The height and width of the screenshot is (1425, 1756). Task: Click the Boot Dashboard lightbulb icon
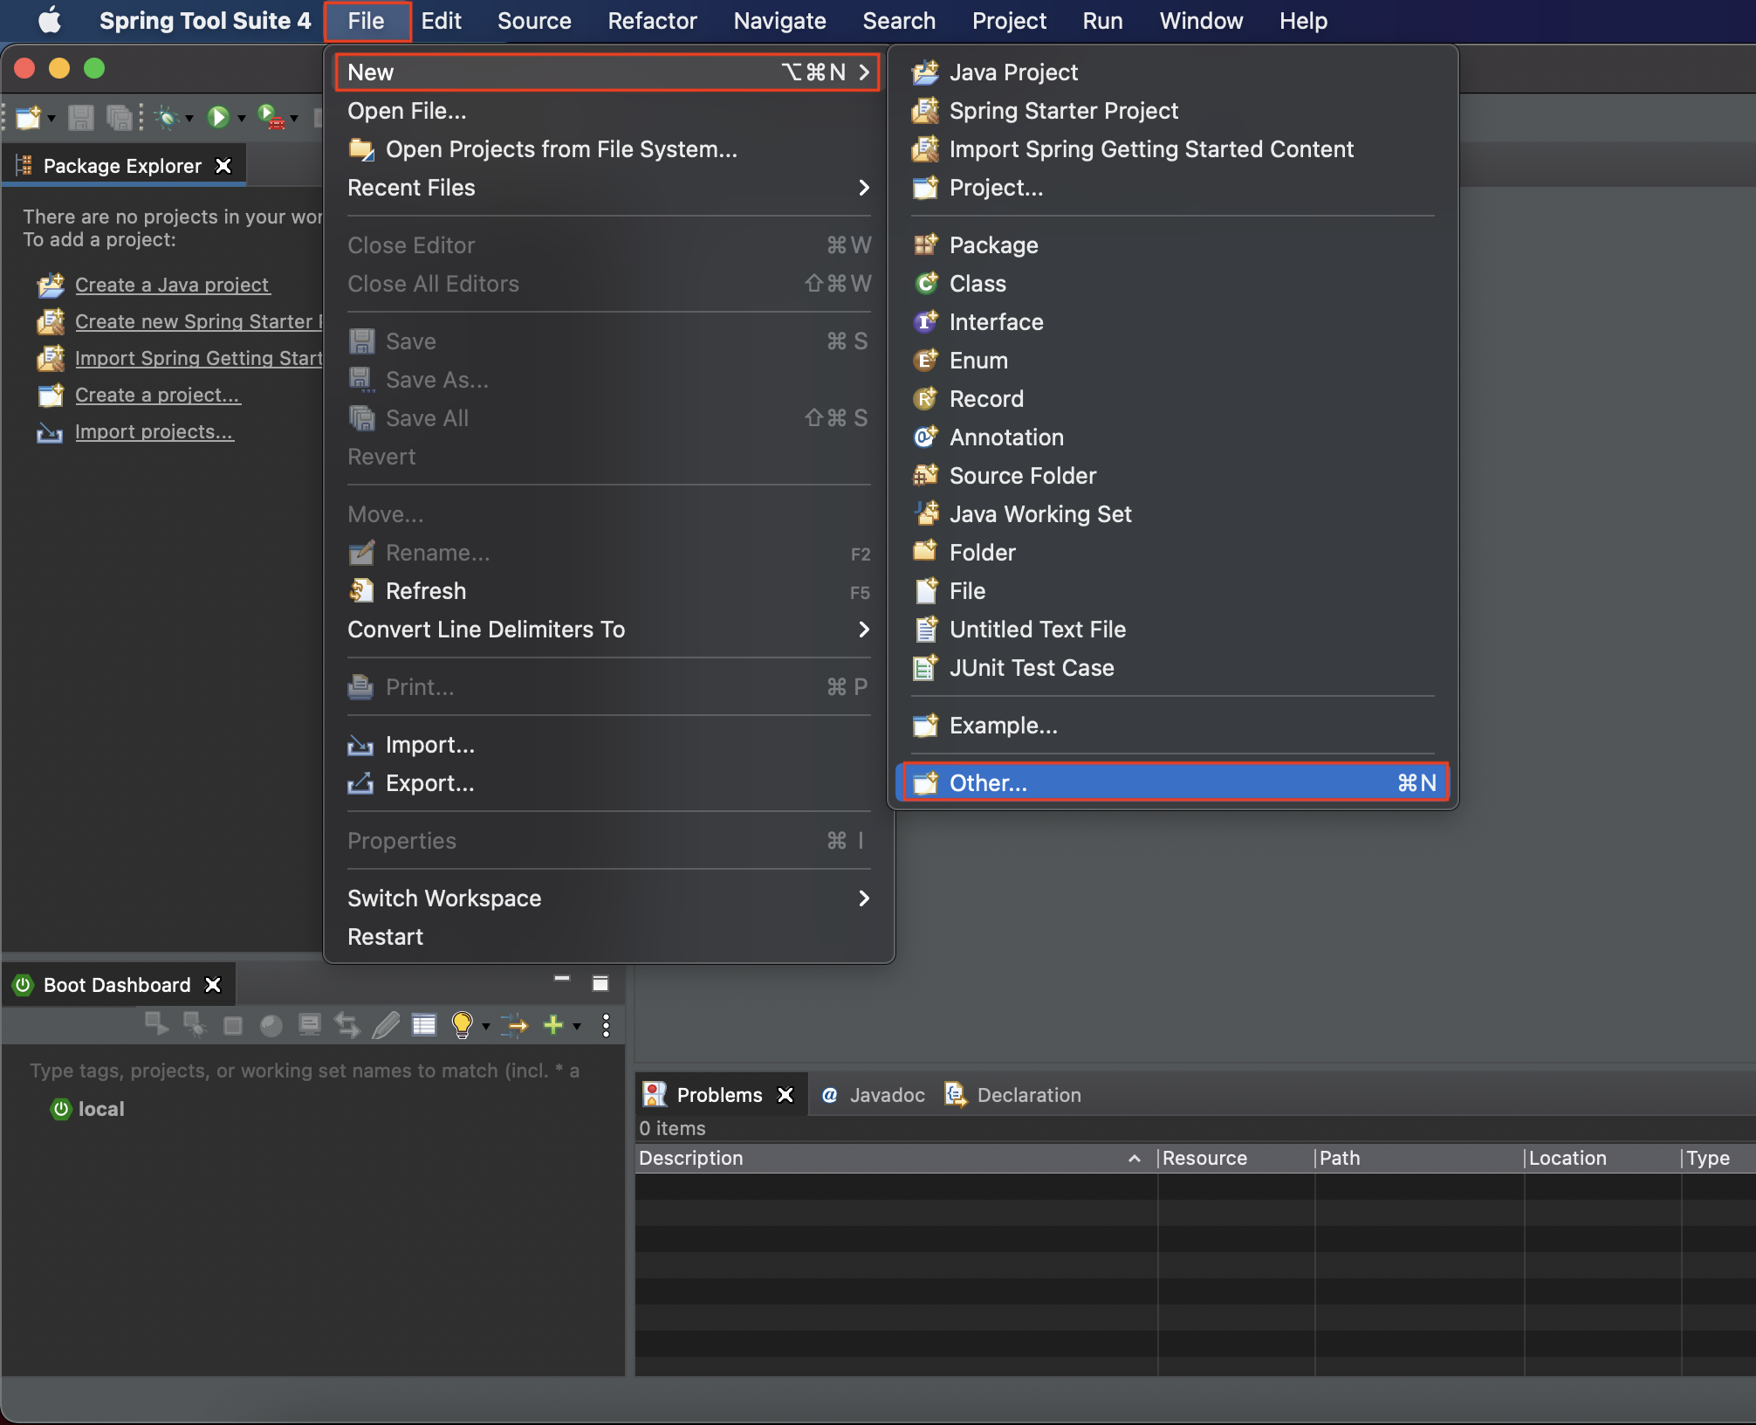463,1024
